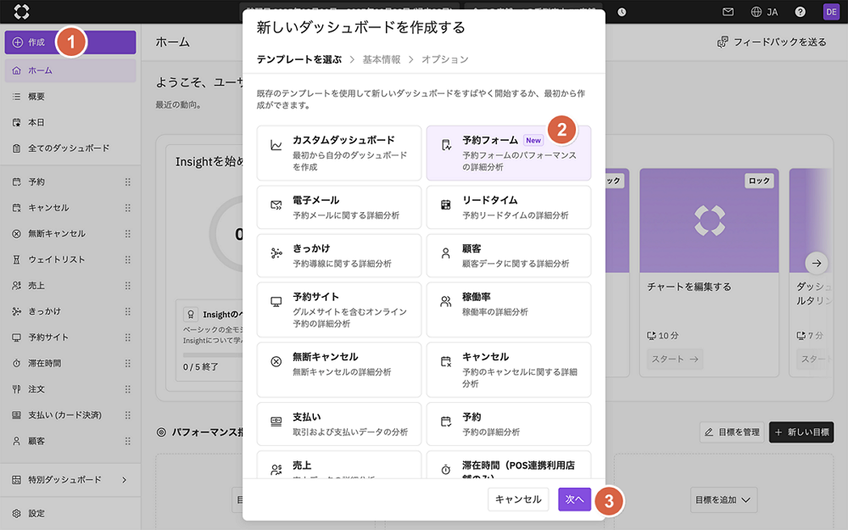This screenshot has width=848, height=530.
Task: Open 予約 dashboard in the sidebar
Action: pos(65,181)
